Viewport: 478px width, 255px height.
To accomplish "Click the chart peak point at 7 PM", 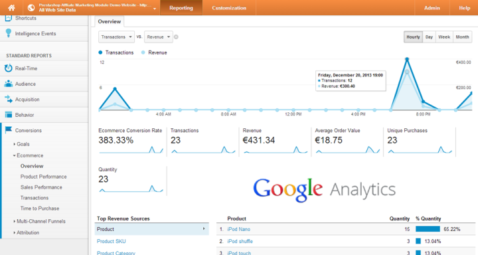I will tap(407, 59).
